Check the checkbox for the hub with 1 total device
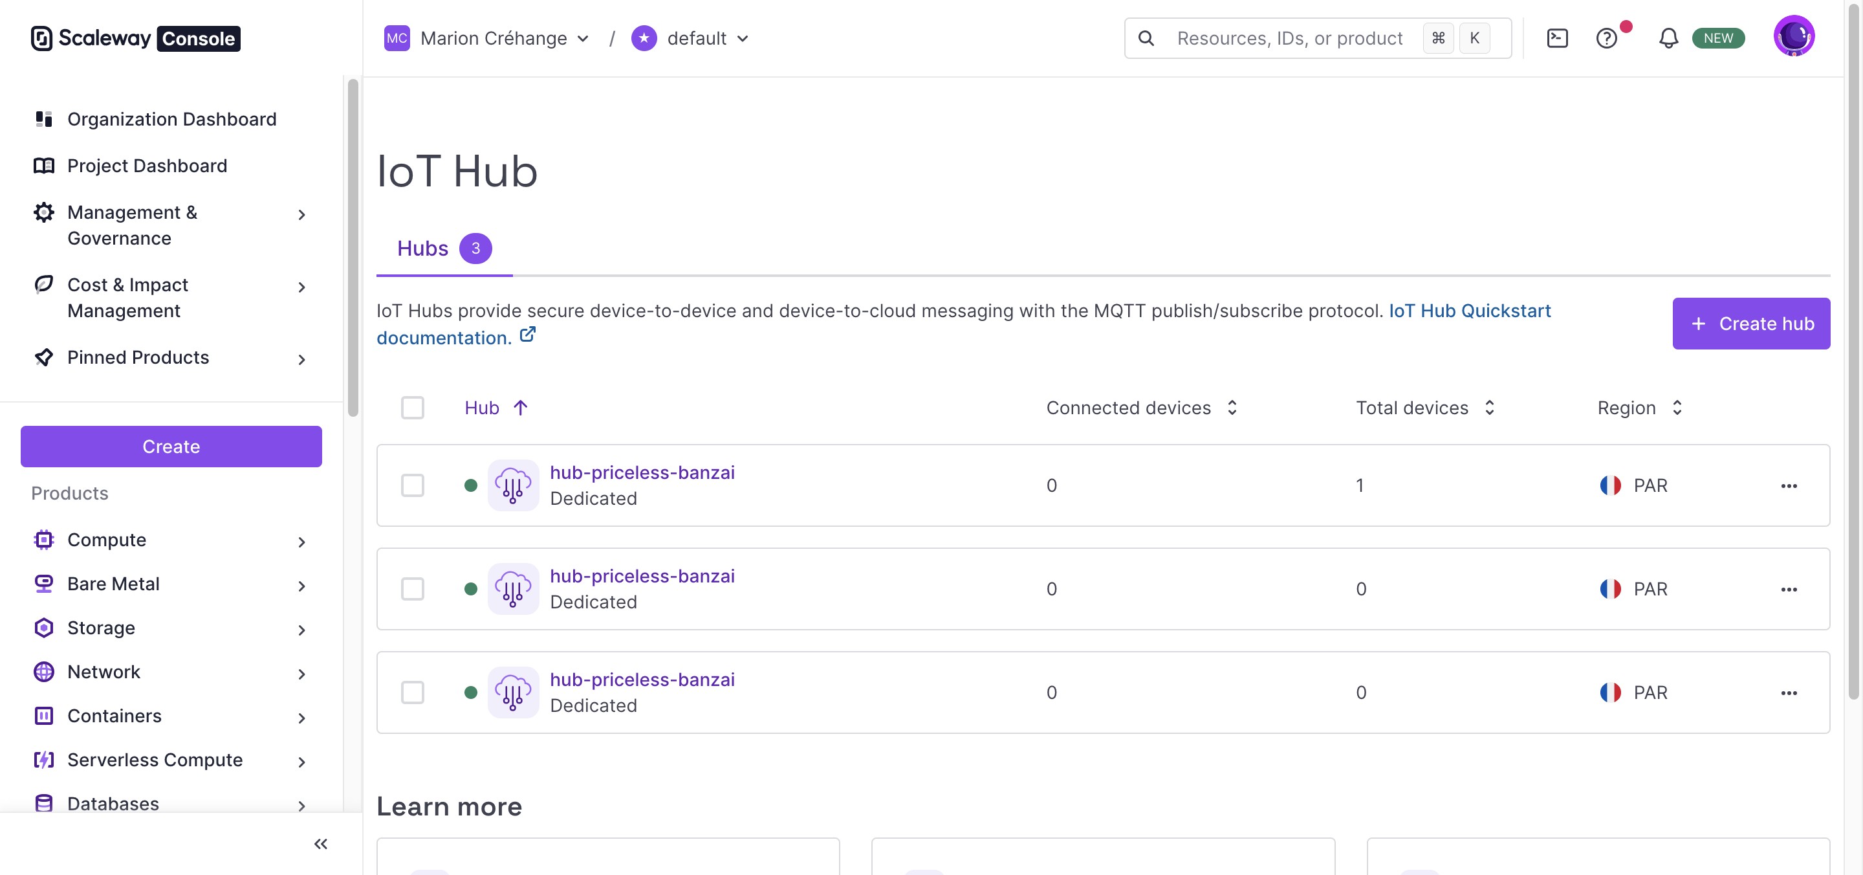The image size is (1863, 875). tap(412, 485)
